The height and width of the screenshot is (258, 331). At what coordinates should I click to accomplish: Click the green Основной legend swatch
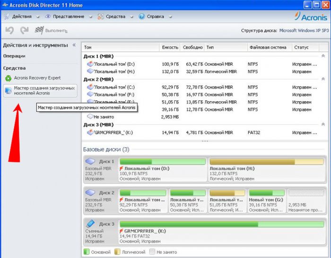pyautogui.click(x=87, y=252)
